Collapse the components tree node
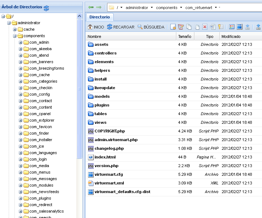The width and height of the screenshot is (262, 218). click(x=15, y=36)
